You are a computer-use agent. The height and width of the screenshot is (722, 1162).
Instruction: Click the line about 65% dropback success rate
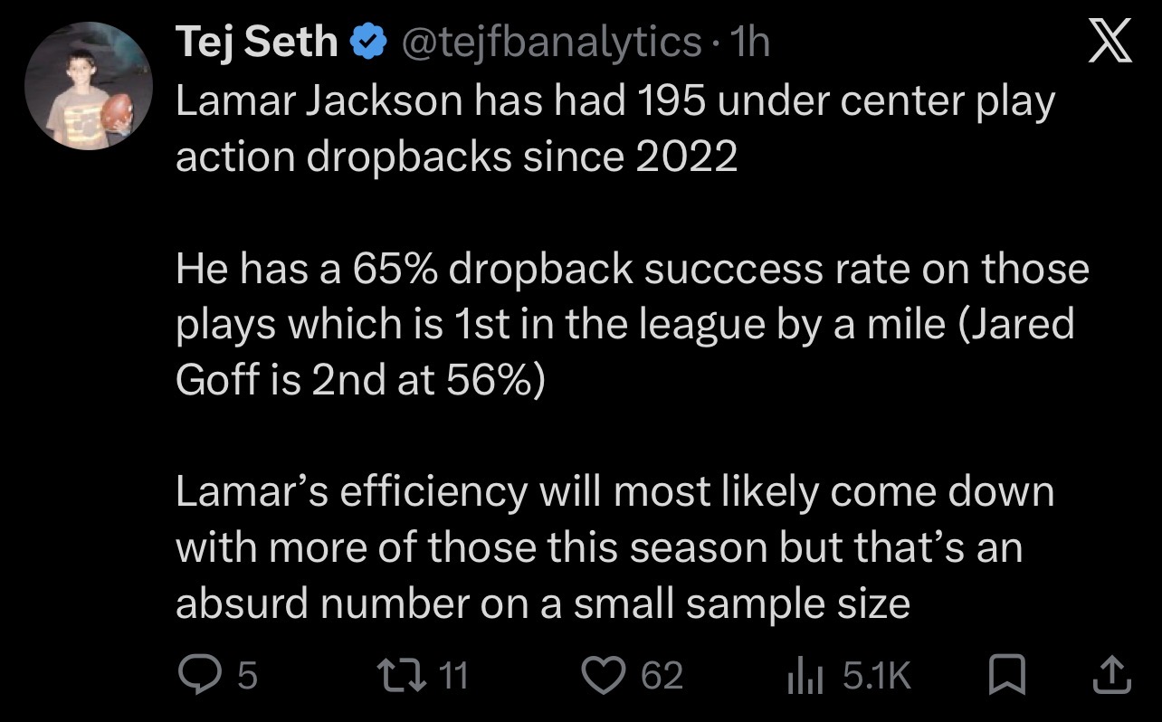pyautogui.click(x=633, y=270)
